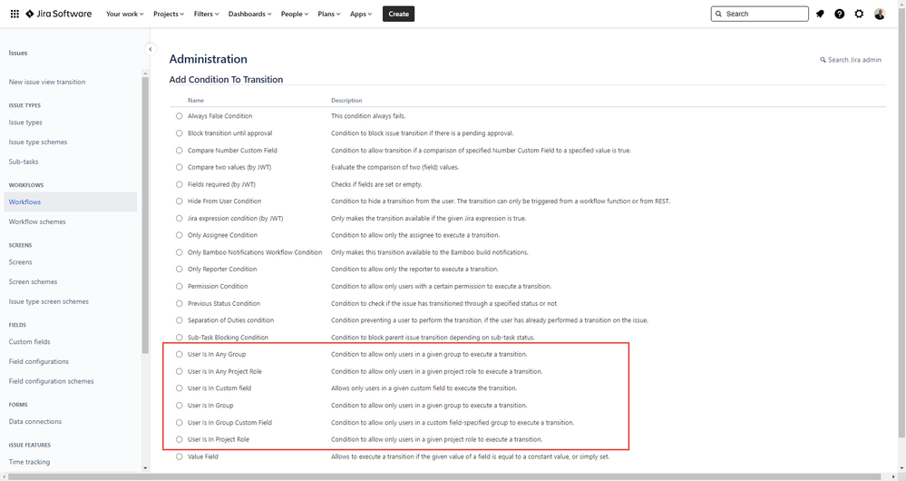The height and width of the screenshot is (481, 906).
Task: Click Compare two values (by JWT) label
Action: (229, 167)
